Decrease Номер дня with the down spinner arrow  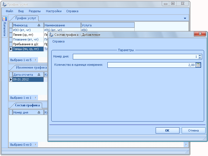(200, 58)
